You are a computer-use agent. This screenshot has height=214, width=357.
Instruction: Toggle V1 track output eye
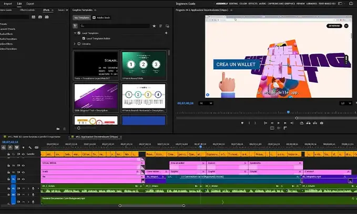[23, 179]
